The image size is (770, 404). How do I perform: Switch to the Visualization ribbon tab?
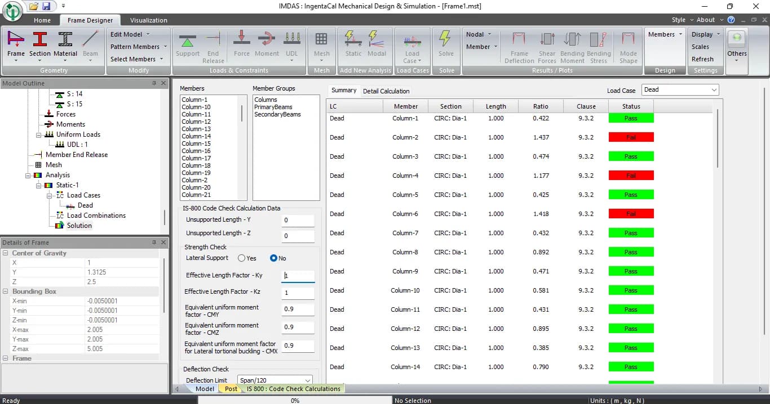pos(148,20)
